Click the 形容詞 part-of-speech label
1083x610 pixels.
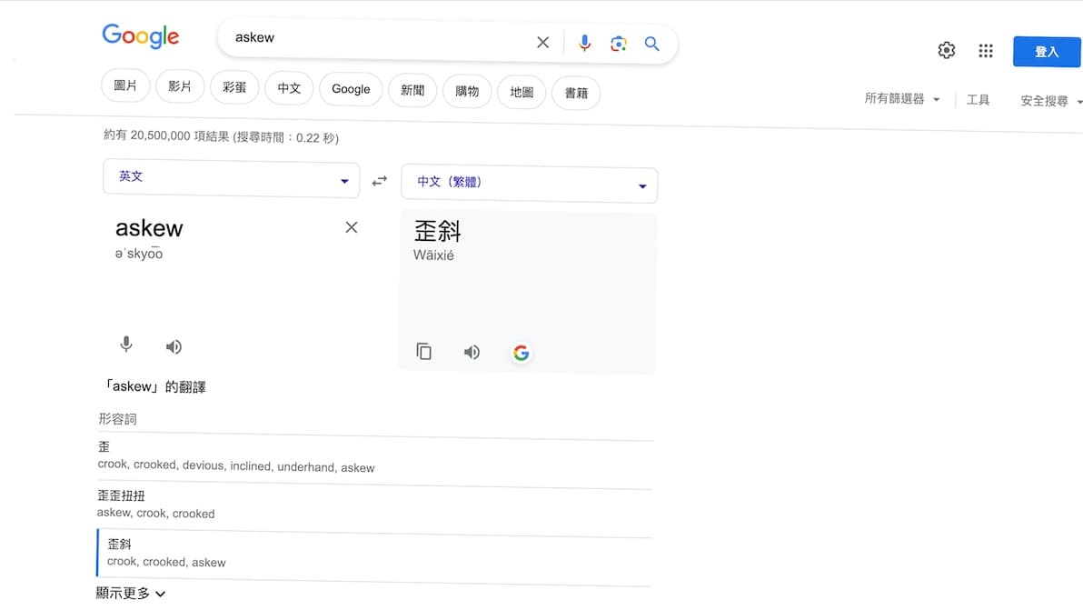click(117, 419)
